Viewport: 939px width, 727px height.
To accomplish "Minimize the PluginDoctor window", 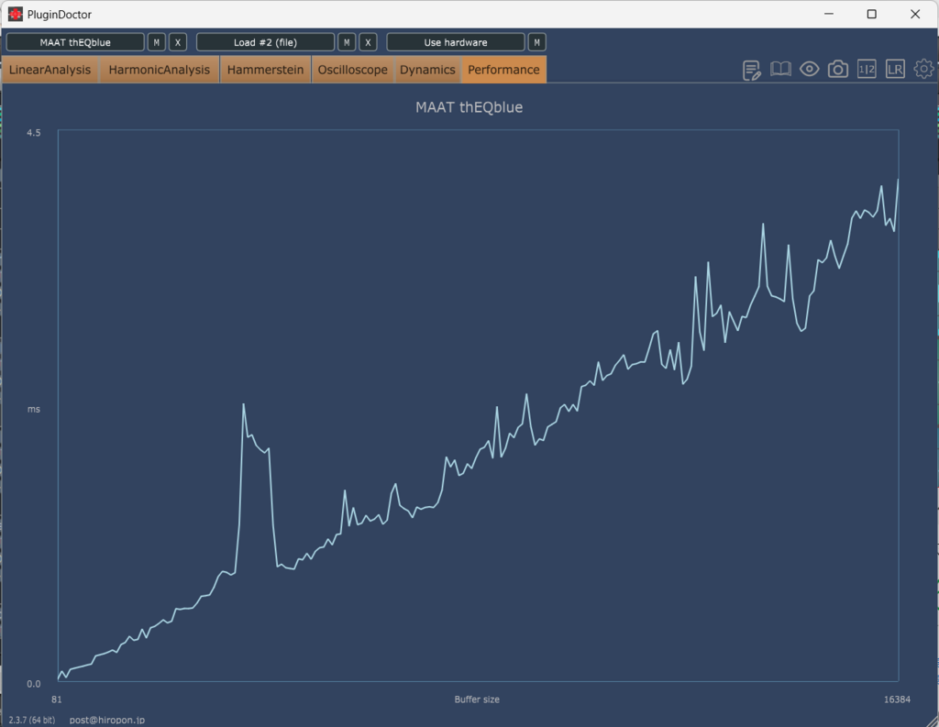I will (x=829, y=14).
